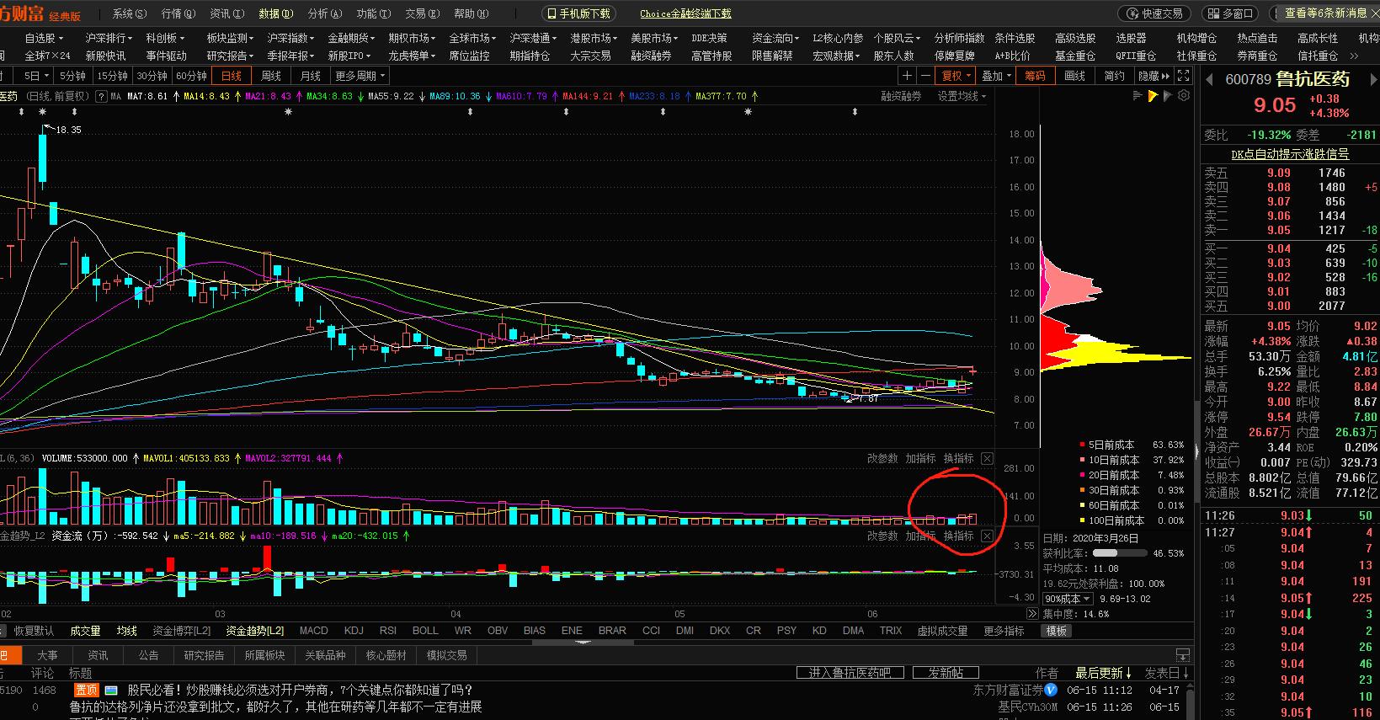1380x720 pixels.
Task: Click 换指标 in the volume panel
Action: coord(958,458)
